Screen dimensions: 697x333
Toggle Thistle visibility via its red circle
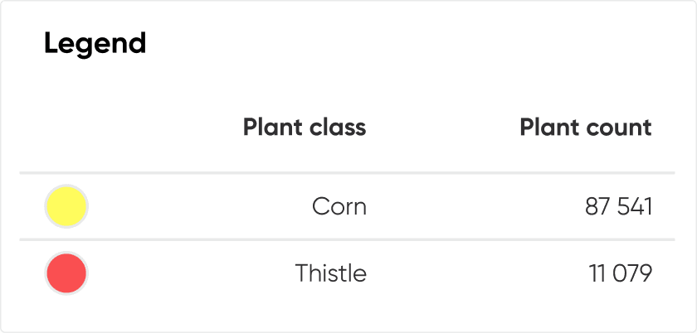coord(66,273)
